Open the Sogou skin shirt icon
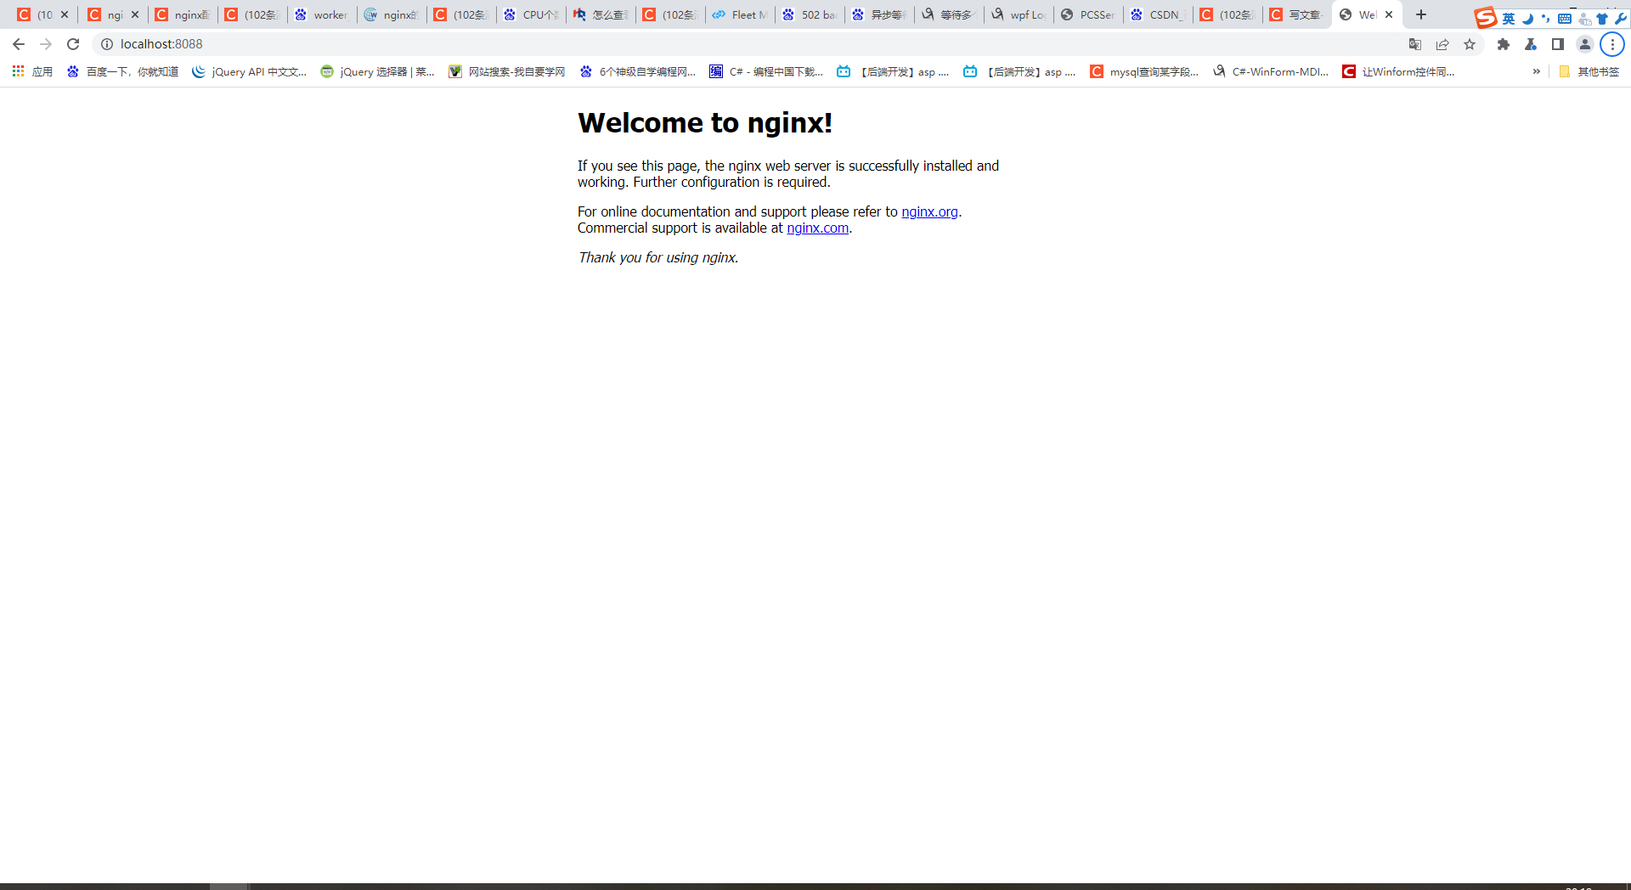The height and width of the screenshot is (890, 1631). [1602, 19]
